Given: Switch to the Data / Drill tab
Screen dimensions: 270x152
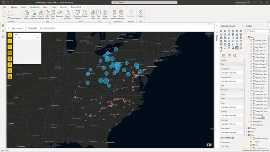Looking at the screenshot, I should tap(76, 7).
